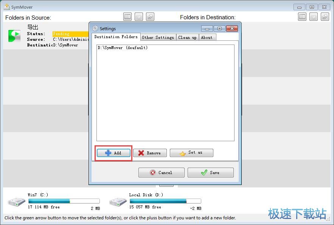Click the list view icon beside Folders in Destination

pos(302,17)
